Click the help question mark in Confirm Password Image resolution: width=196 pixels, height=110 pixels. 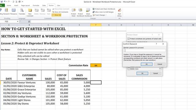(156, 44)
